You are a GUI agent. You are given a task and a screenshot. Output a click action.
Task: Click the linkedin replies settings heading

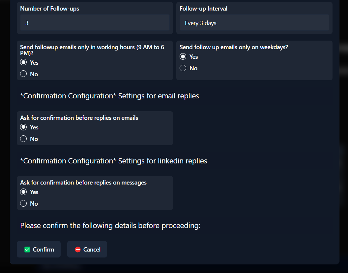click(x=114, y=161)
